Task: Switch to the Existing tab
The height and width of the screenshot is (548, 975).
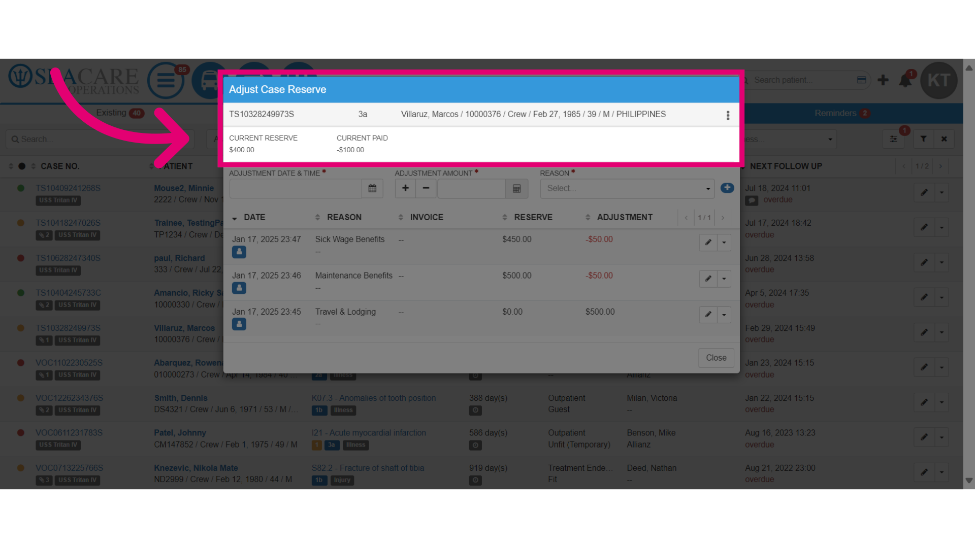Action: coord(120,113)
